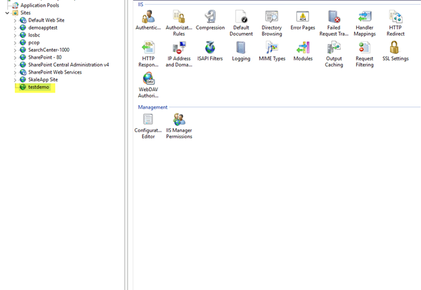The height and width of the screenshot is (290, 421).
Task: Select SharePoint Central Administration v4 site
Action: (x=68, y=65)
